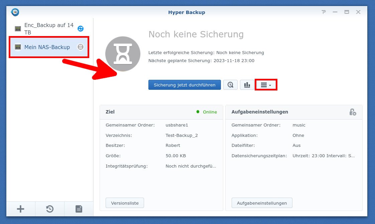Open the Versionsliste button
Image resolution: width=375 pixels, height=224 pixels.
[x=125, y=203]
